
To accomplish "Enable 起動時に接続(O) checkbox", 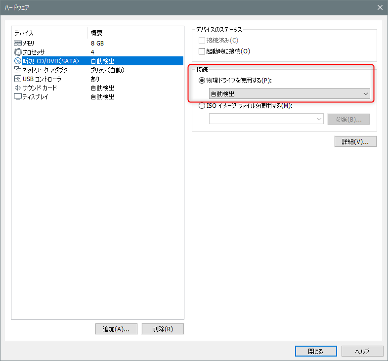I will [202, 51].
